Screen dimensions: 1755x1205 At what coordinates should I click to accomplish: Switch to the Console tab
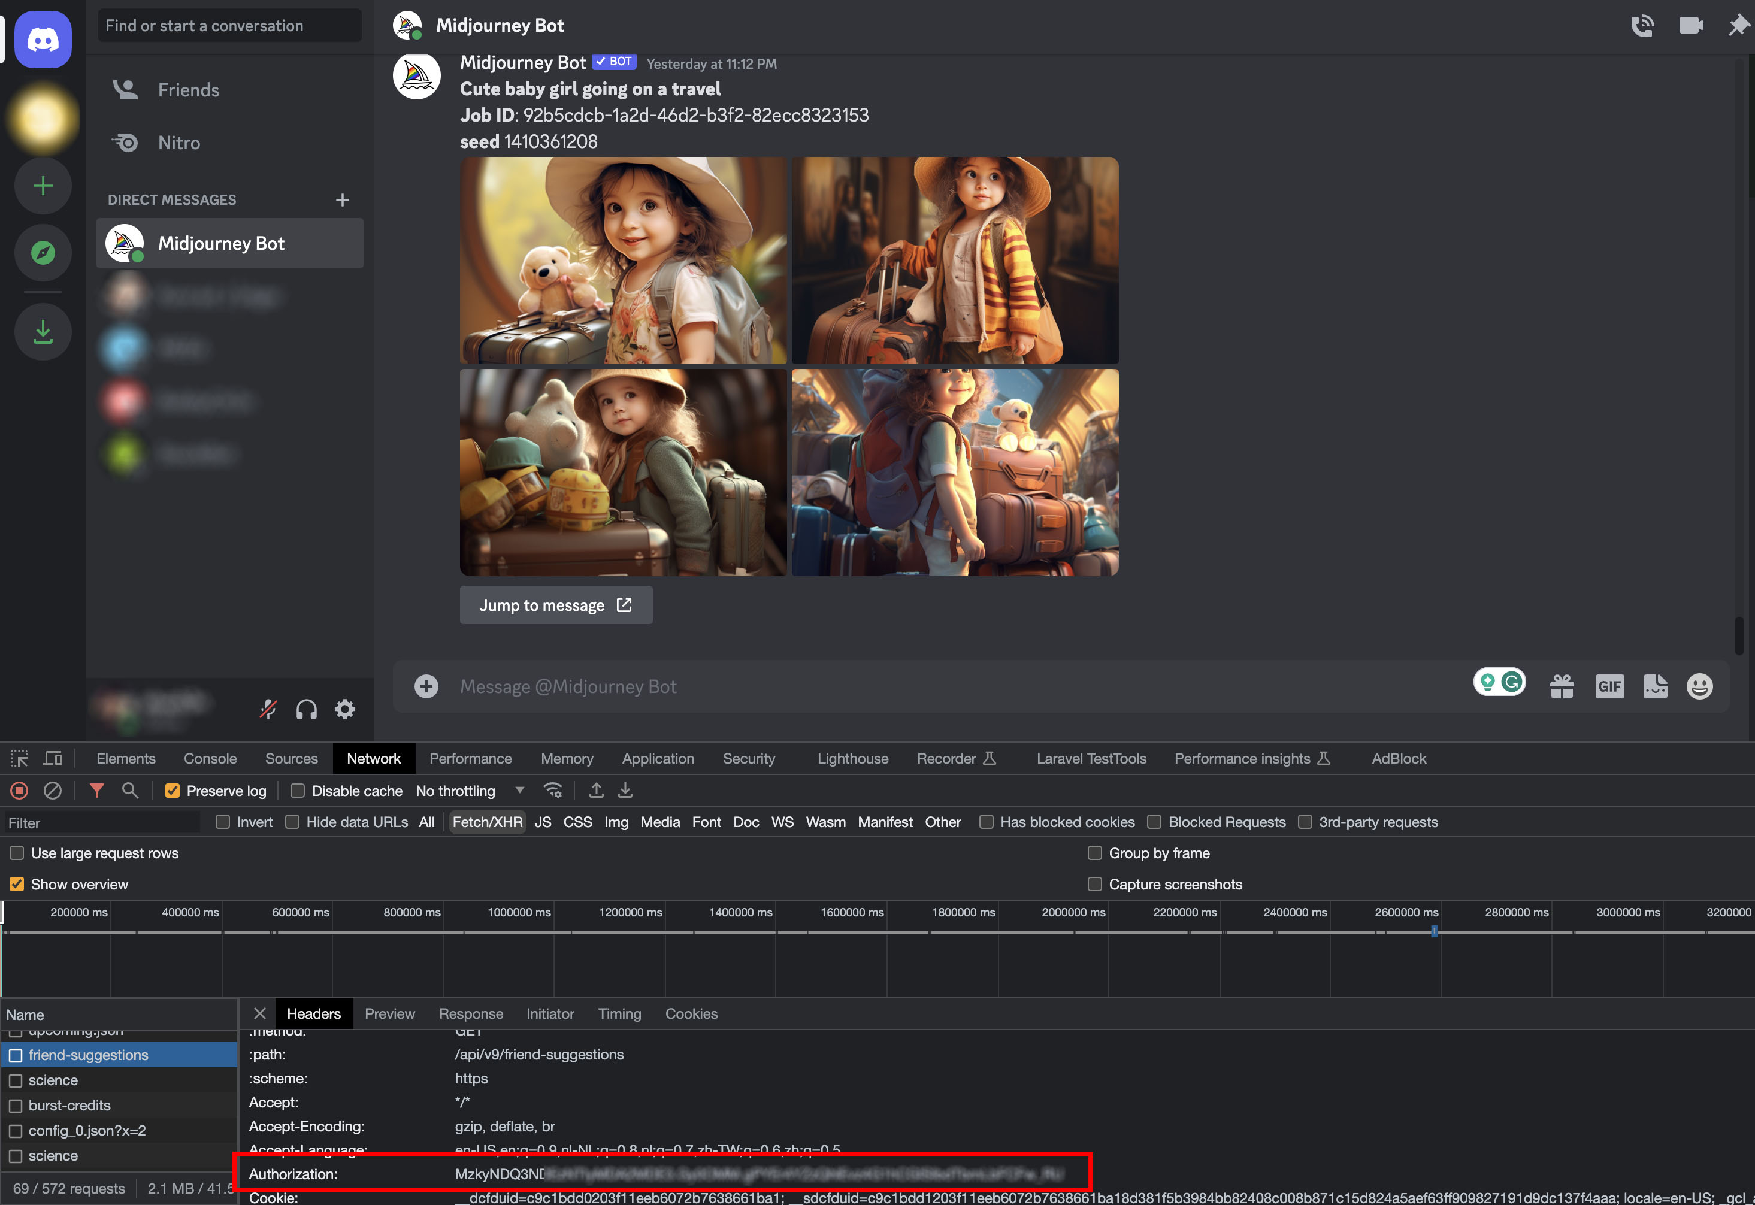(x=210, y=759)
